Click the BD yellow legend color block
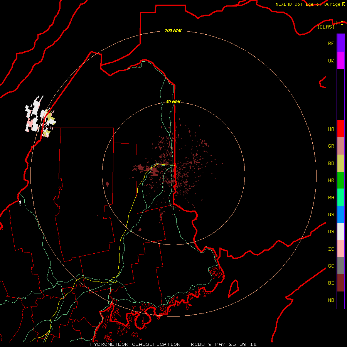The height and width of the screenshot is (347, 347). pos(340,163)
